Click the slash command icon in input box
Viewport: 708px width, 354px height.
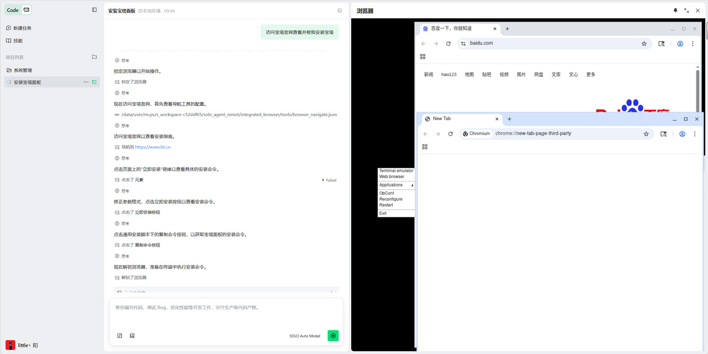point(119,336)
